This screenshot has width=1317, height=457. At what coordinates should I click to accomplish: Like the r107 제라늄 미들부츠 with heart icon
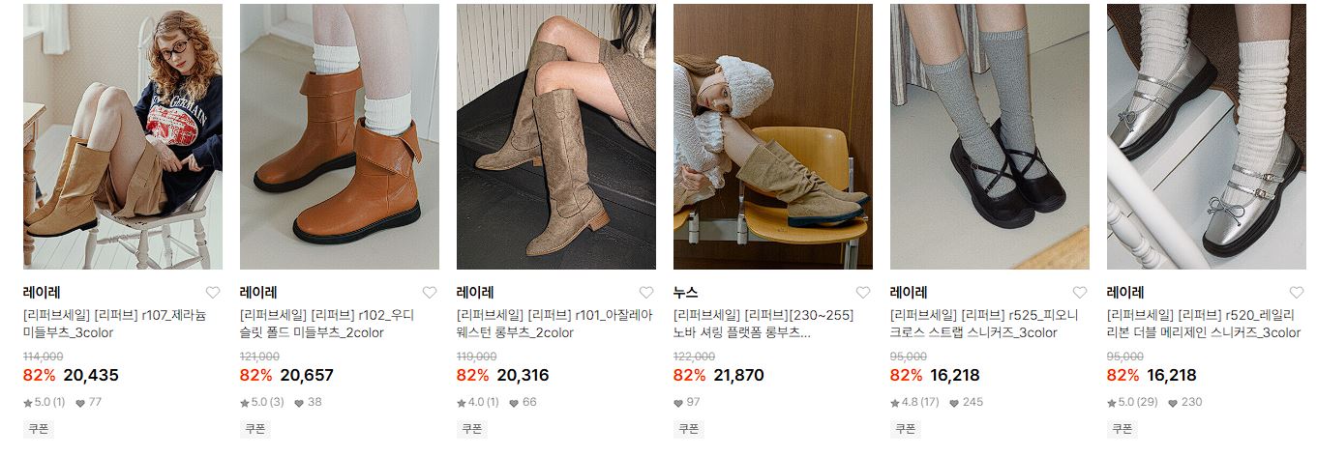[x=213, y=293]
